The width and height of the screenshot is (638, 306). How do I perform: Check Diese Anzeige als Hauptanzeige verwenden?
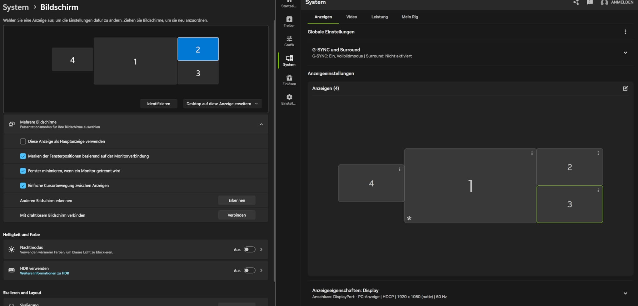click(x=23, y=142)
